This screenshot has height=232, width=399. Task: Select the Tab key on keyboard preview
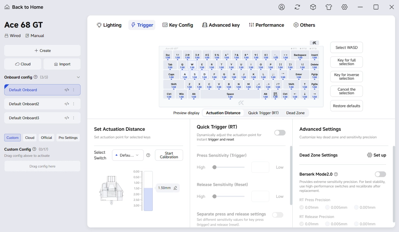[170, 65]
